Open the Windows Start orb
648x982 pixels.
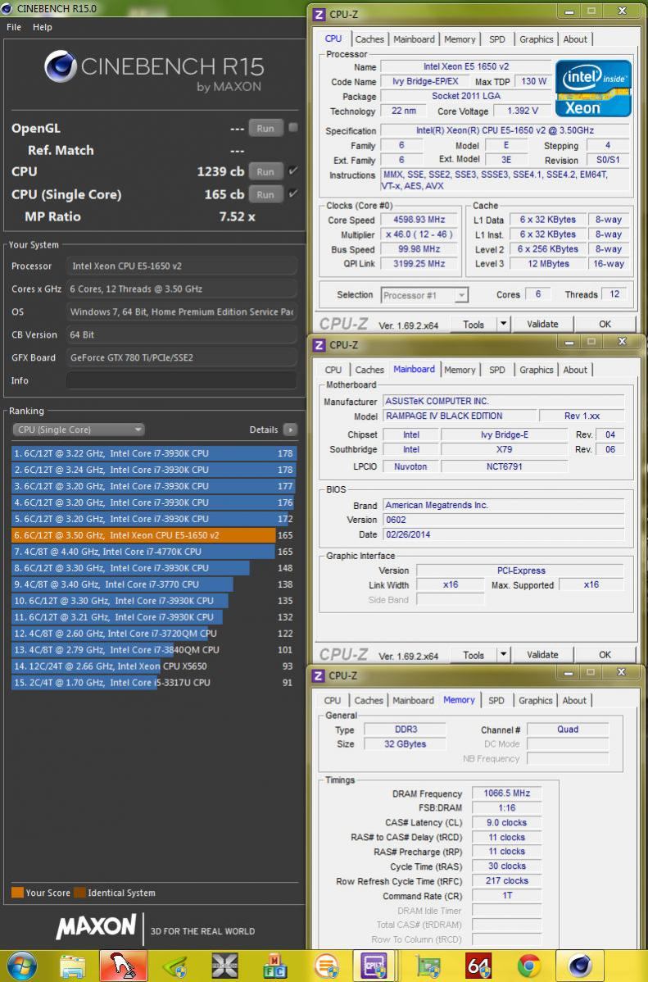(20, 966)
